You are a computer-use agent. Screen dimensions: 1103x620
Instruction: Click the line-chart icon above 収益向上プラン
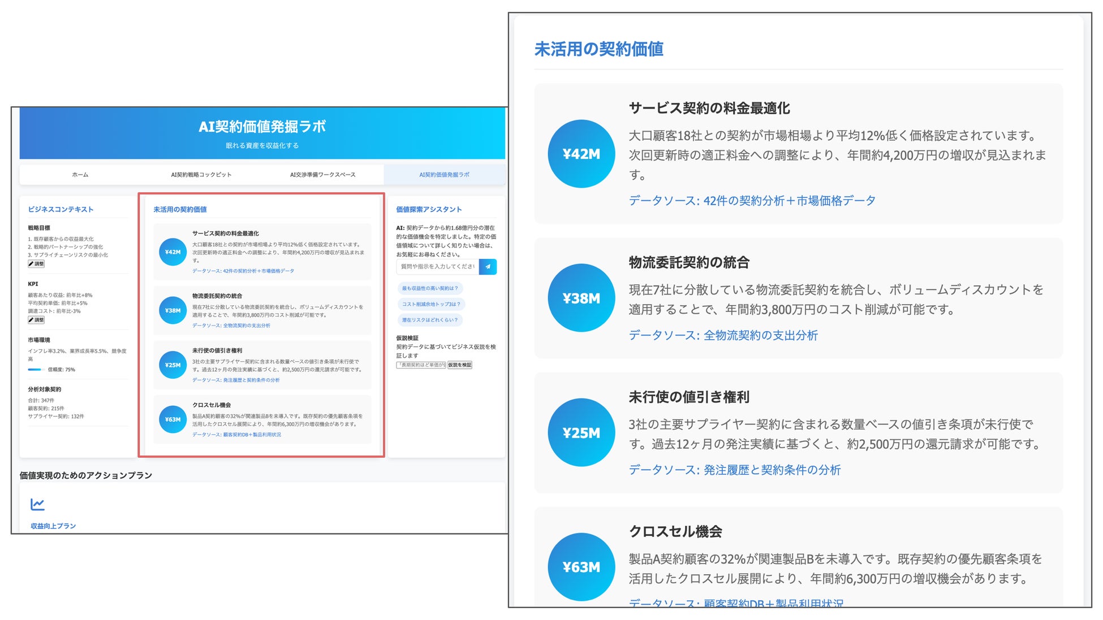[38, 504]
